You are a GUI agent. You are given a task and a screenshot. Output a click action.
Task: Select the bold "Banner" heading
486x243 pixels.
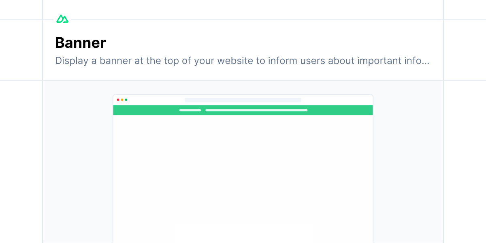click(x=81, y=43)
